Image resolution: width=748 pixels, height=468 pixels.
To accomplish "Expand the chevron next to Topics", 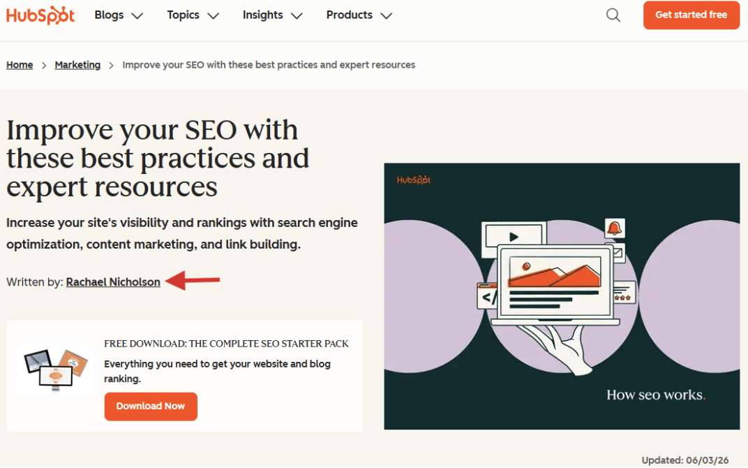I will [214, 16].
